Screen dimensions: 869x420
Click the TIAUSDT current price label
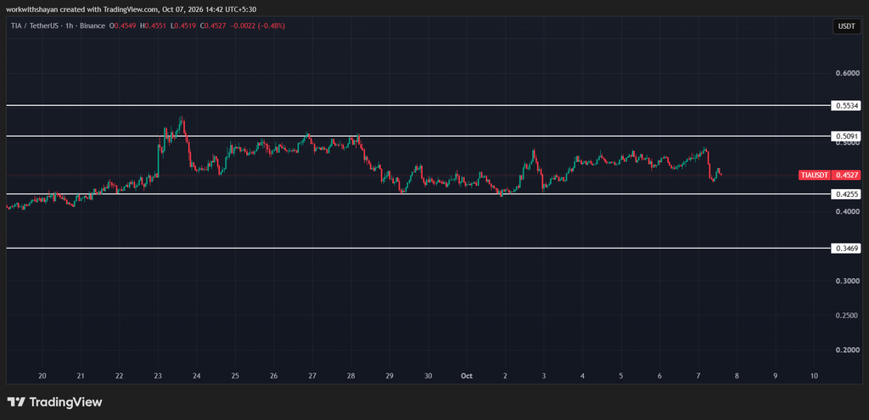830,175
